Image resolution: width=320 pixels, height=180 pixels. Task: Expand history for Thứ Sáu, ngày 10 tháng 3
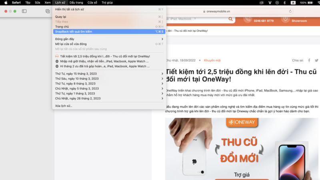[162, 79]
